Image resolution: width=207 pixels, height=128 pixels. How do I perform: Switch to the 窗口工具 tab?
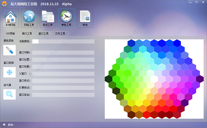point(43,33)
